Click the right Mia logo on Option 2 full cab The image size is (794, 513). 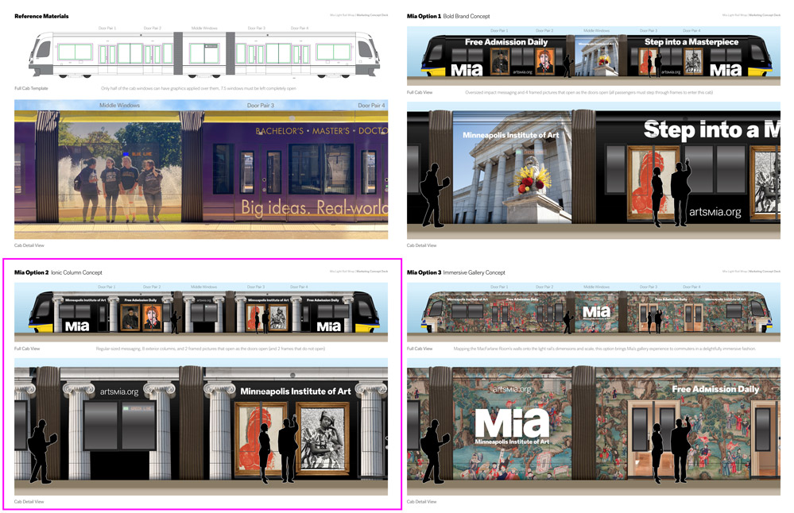(x=328, y=327)
